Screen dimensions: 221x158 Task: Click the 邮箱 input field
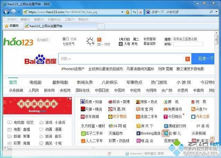[x=188, y=44]
